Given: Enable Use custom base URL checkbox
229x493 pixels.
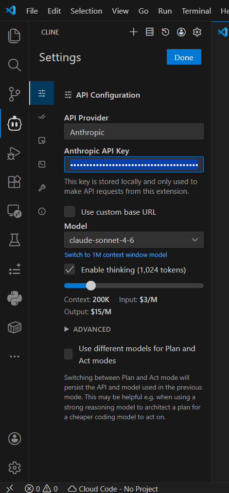Looking at the screenshot, I should [x=70, y=212].
